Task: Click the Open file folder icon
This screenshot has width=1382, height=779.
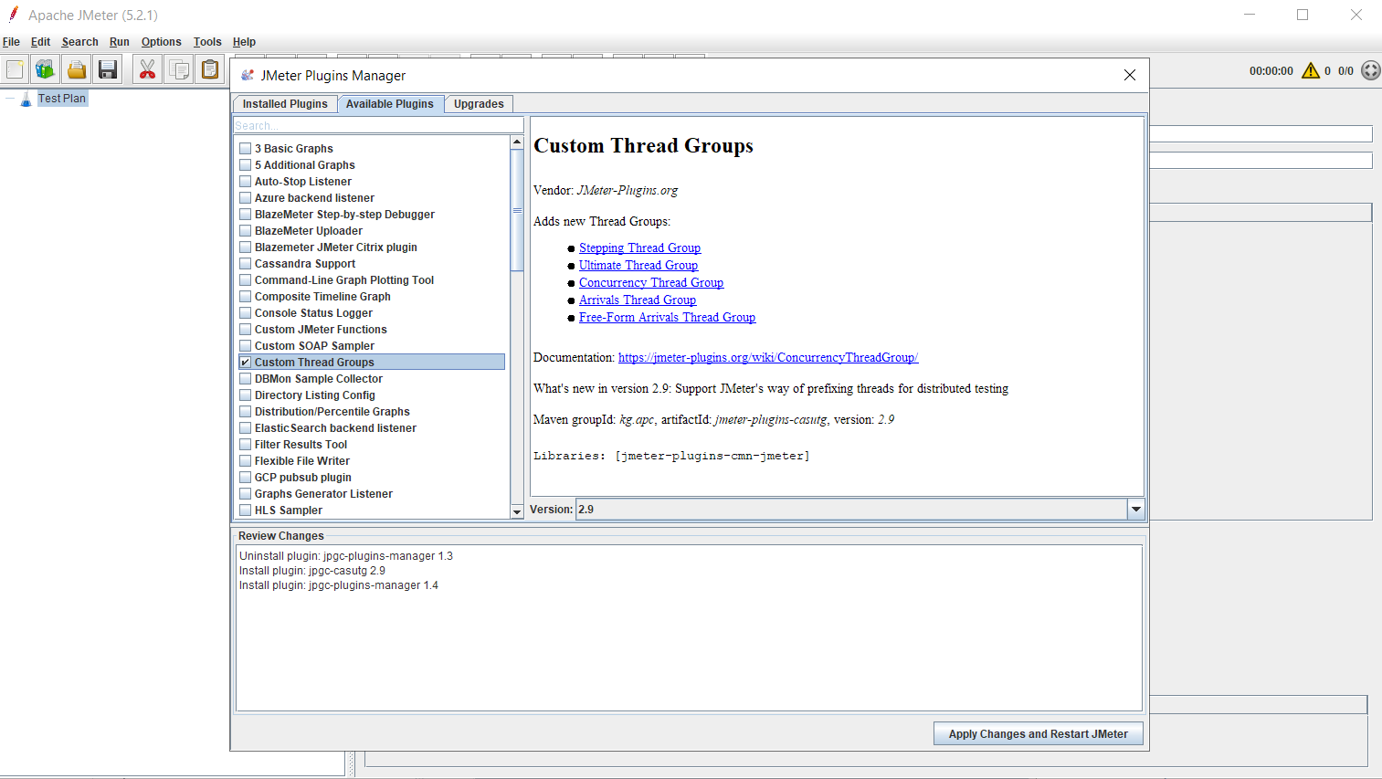Action: [77, 69]
